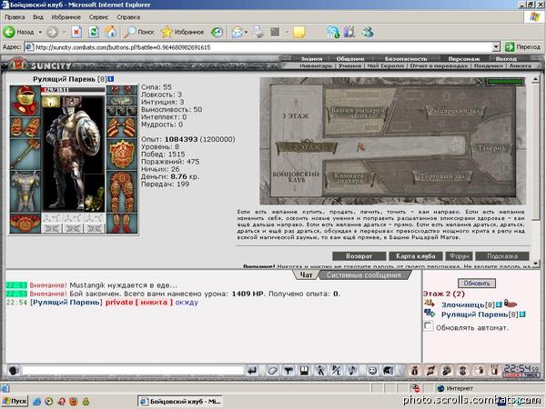Screen dimensions: 546x409
Task: Stop page loading with red X
Action: pos(76,33)
